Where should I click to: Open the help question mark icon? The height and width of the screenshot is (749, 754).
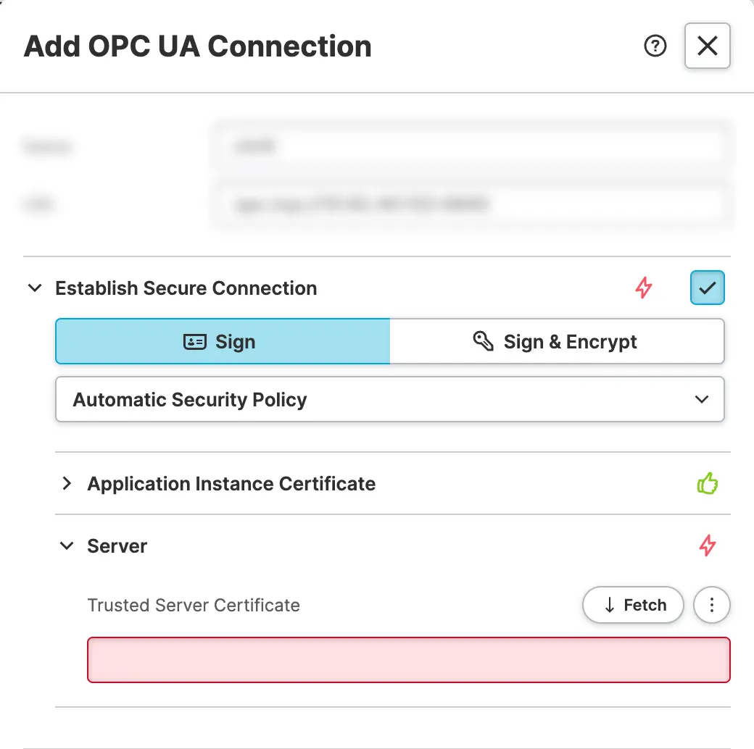coord(655,46)
